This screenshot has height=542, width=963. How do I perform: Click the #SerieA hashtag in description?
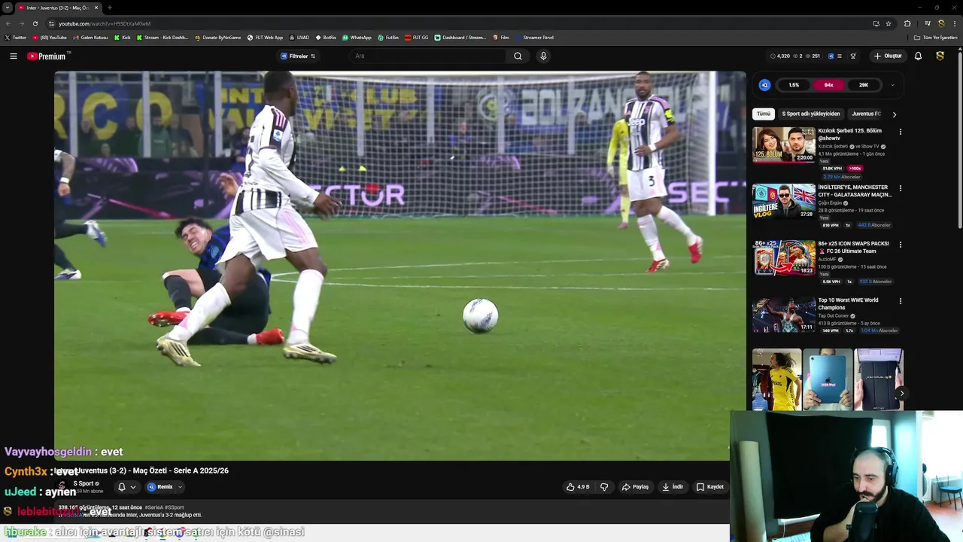click(x=154, y=507)
